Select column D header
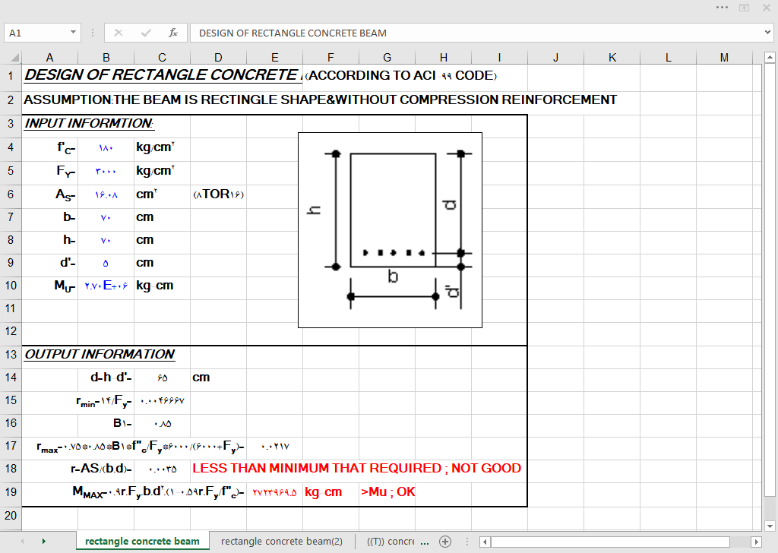The width and height of the screenshot is (778, 553). (x=218, y=58)
